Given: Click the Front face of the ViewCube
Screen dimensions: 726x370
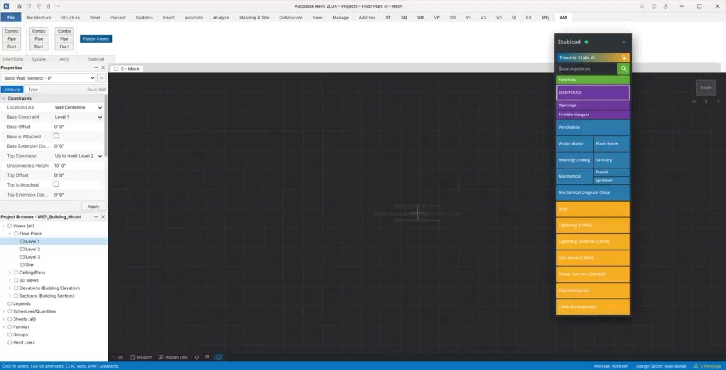Looking at the screenshot, I should click(706, 88).
